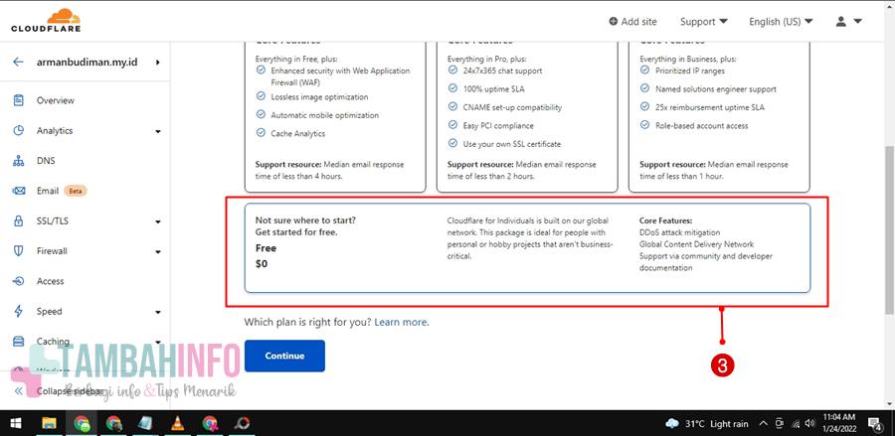Expand the SSL/TLS submenu arrow
Viewport: 895px width, 436px height.
point(158,221)
